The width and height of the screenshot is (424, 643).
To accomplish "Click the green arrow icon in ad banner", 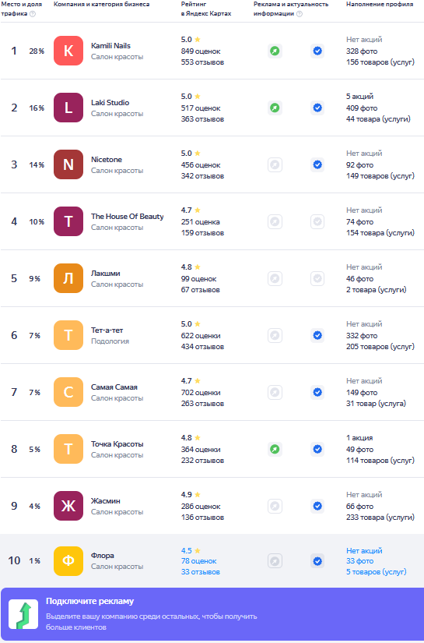I will click(x=23, y=614).
